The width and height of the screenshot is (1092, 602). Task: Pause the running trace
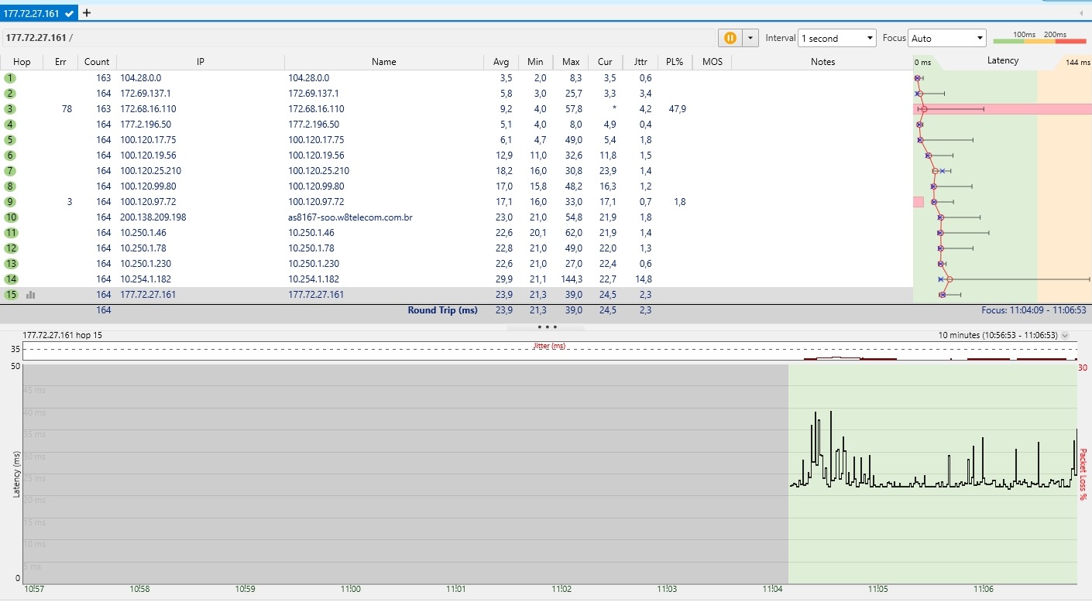[730, 38]
